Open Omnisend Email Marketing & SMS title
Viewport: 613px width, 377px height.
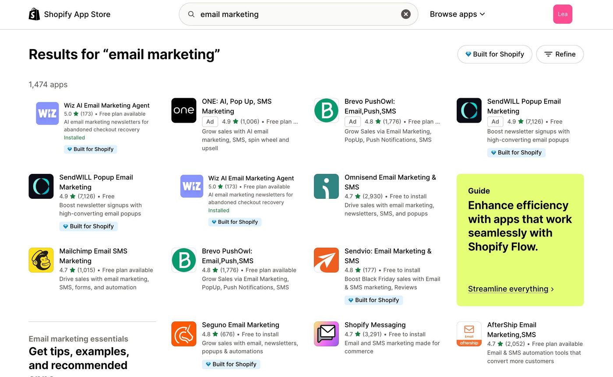pyautogui.click(x=390, y=182)
